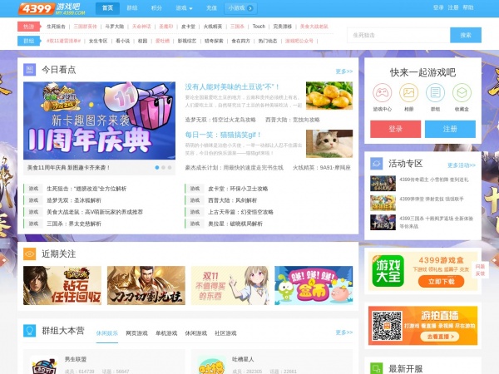Switch to the 休闲游戏 tab
The width and height of the screenshot is (499, 374).
pyautogui.click(x=195, y=333)
